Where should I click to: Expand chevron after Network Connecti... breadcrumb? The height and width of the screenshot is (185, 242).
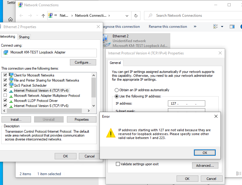click(x=109, y=16)
